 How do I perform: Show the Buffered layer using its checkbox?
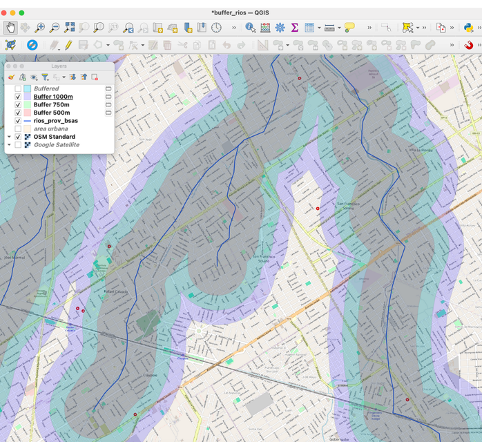18,89
